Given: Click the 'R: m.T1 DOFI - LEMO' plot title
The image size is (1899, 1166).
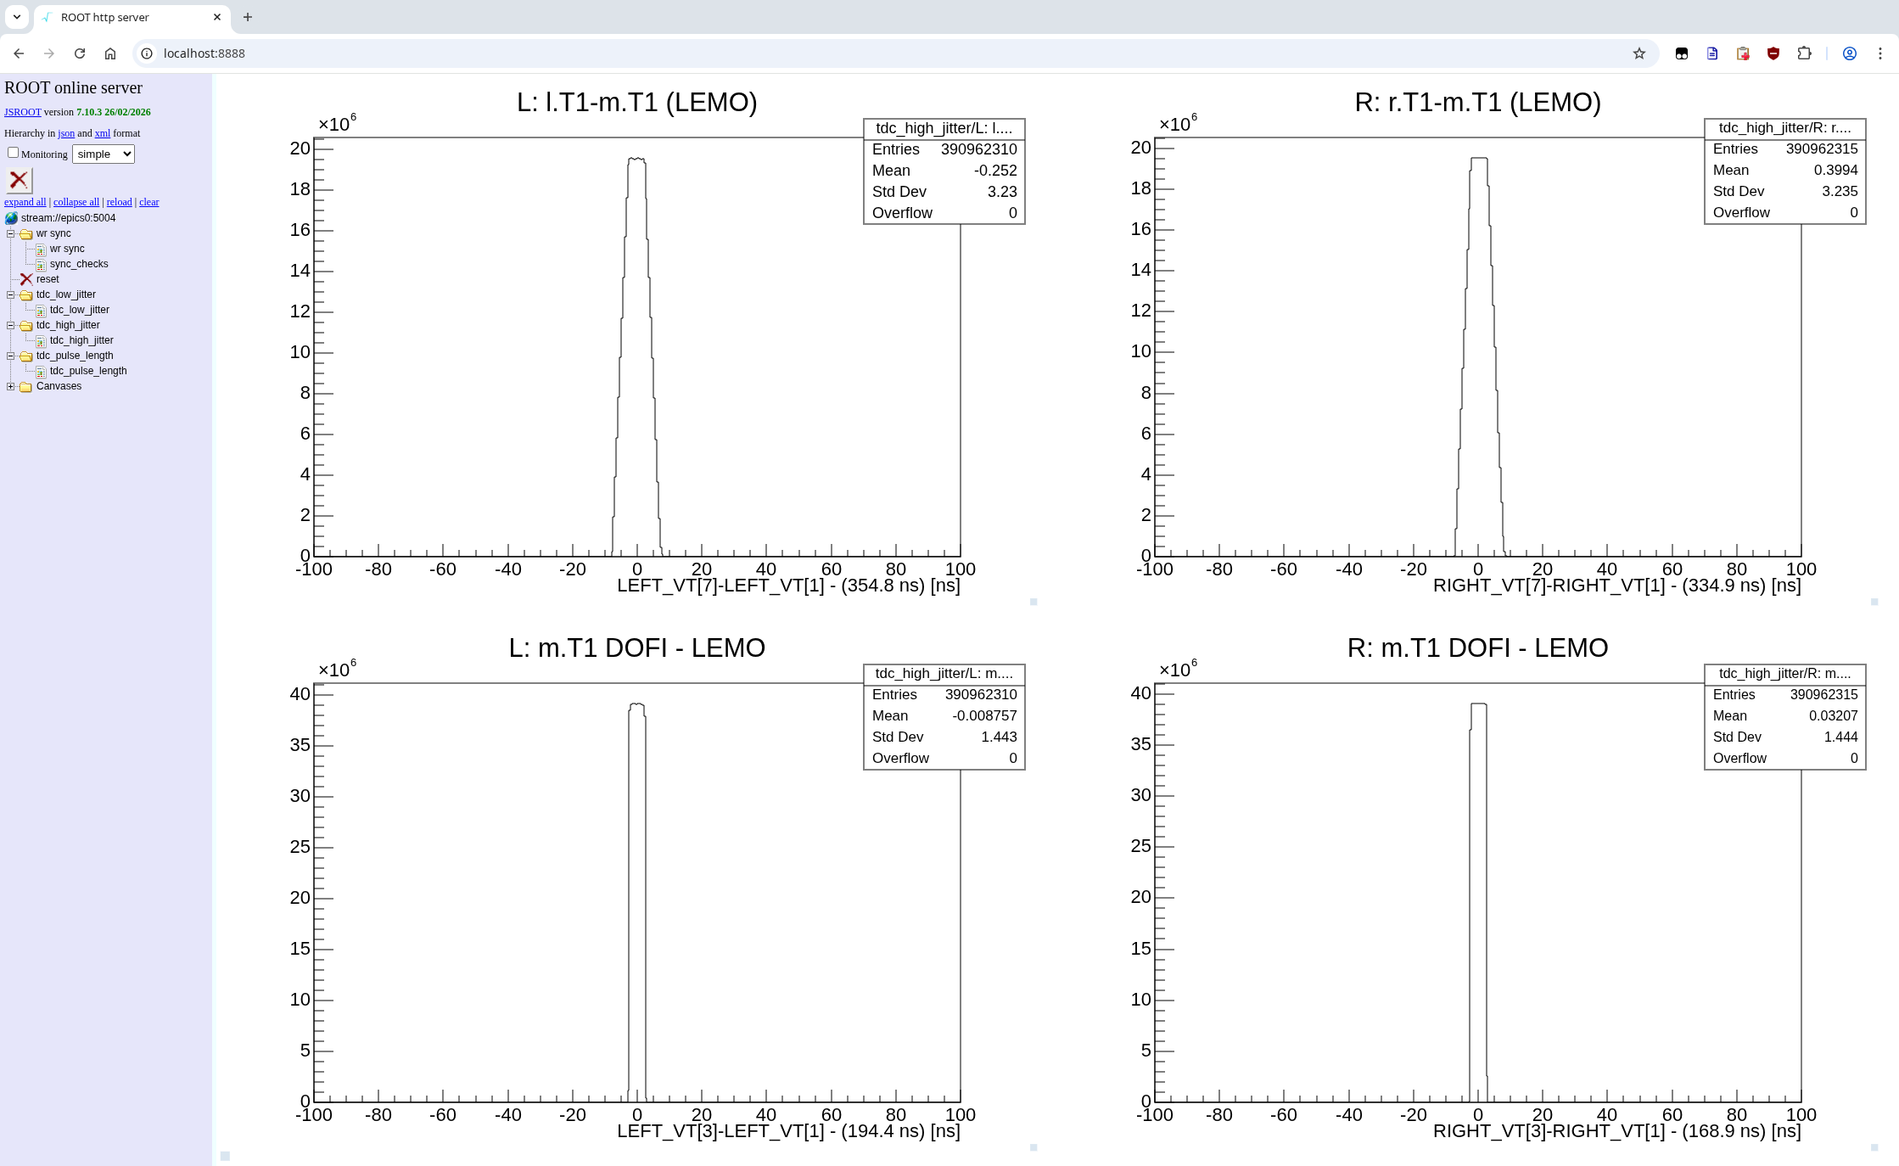Looking at the screenshot, I should [x=1478, y=648].
